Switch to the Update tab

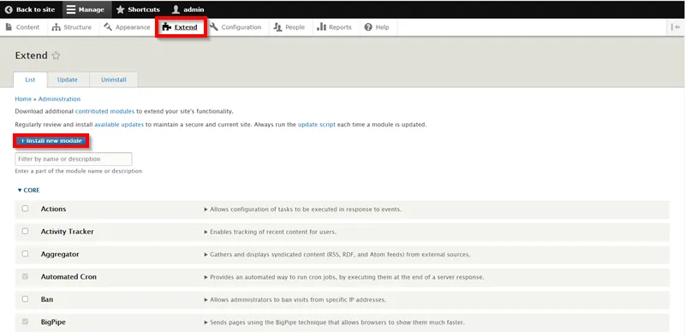[68, 80]
